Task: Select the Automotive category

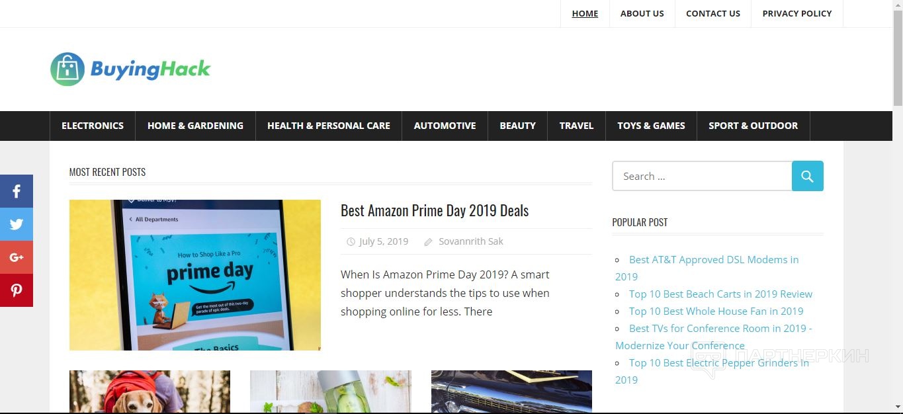Action: coord(445,126)
